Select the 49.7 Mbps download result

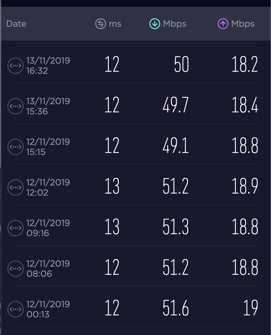point(175,106)
